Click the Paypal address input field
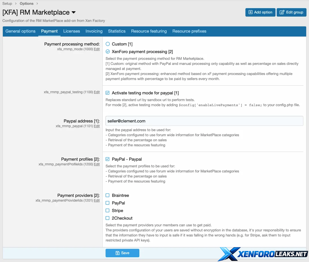The height and width of the screenshot is (262, 309). click(x=204, y=121)
